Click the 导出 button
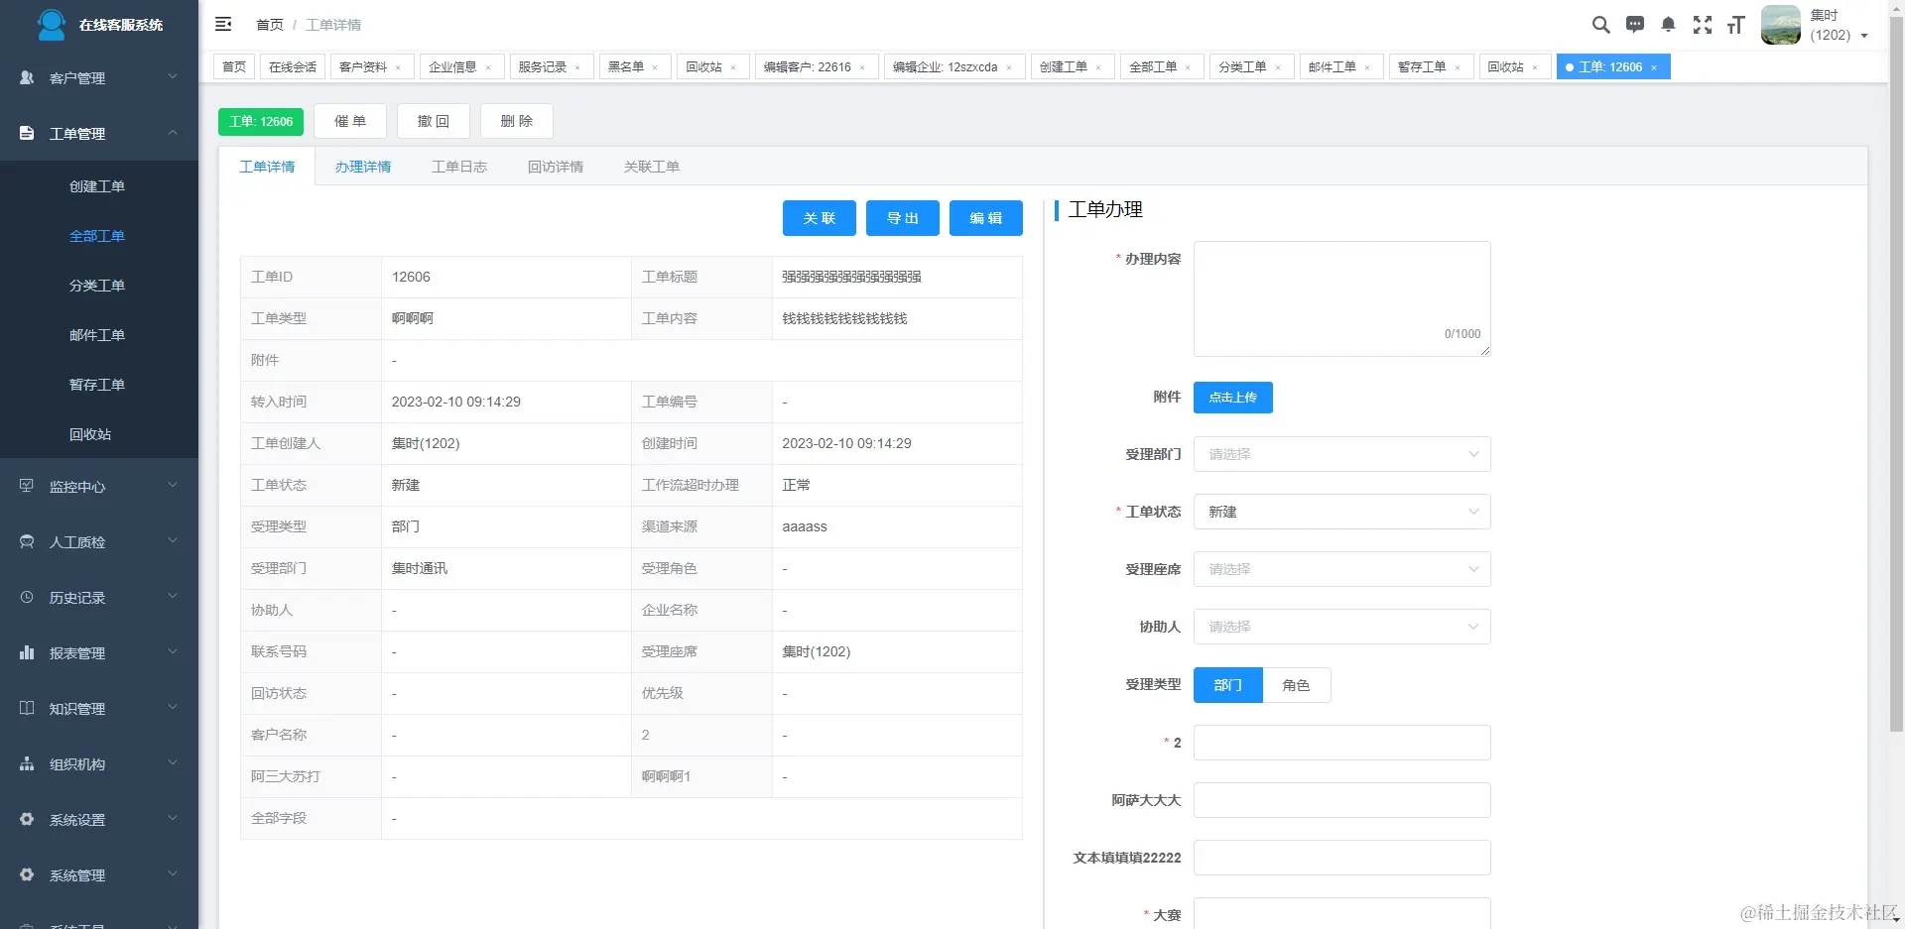Screen dimensions: 1905x929 (903, 218)
